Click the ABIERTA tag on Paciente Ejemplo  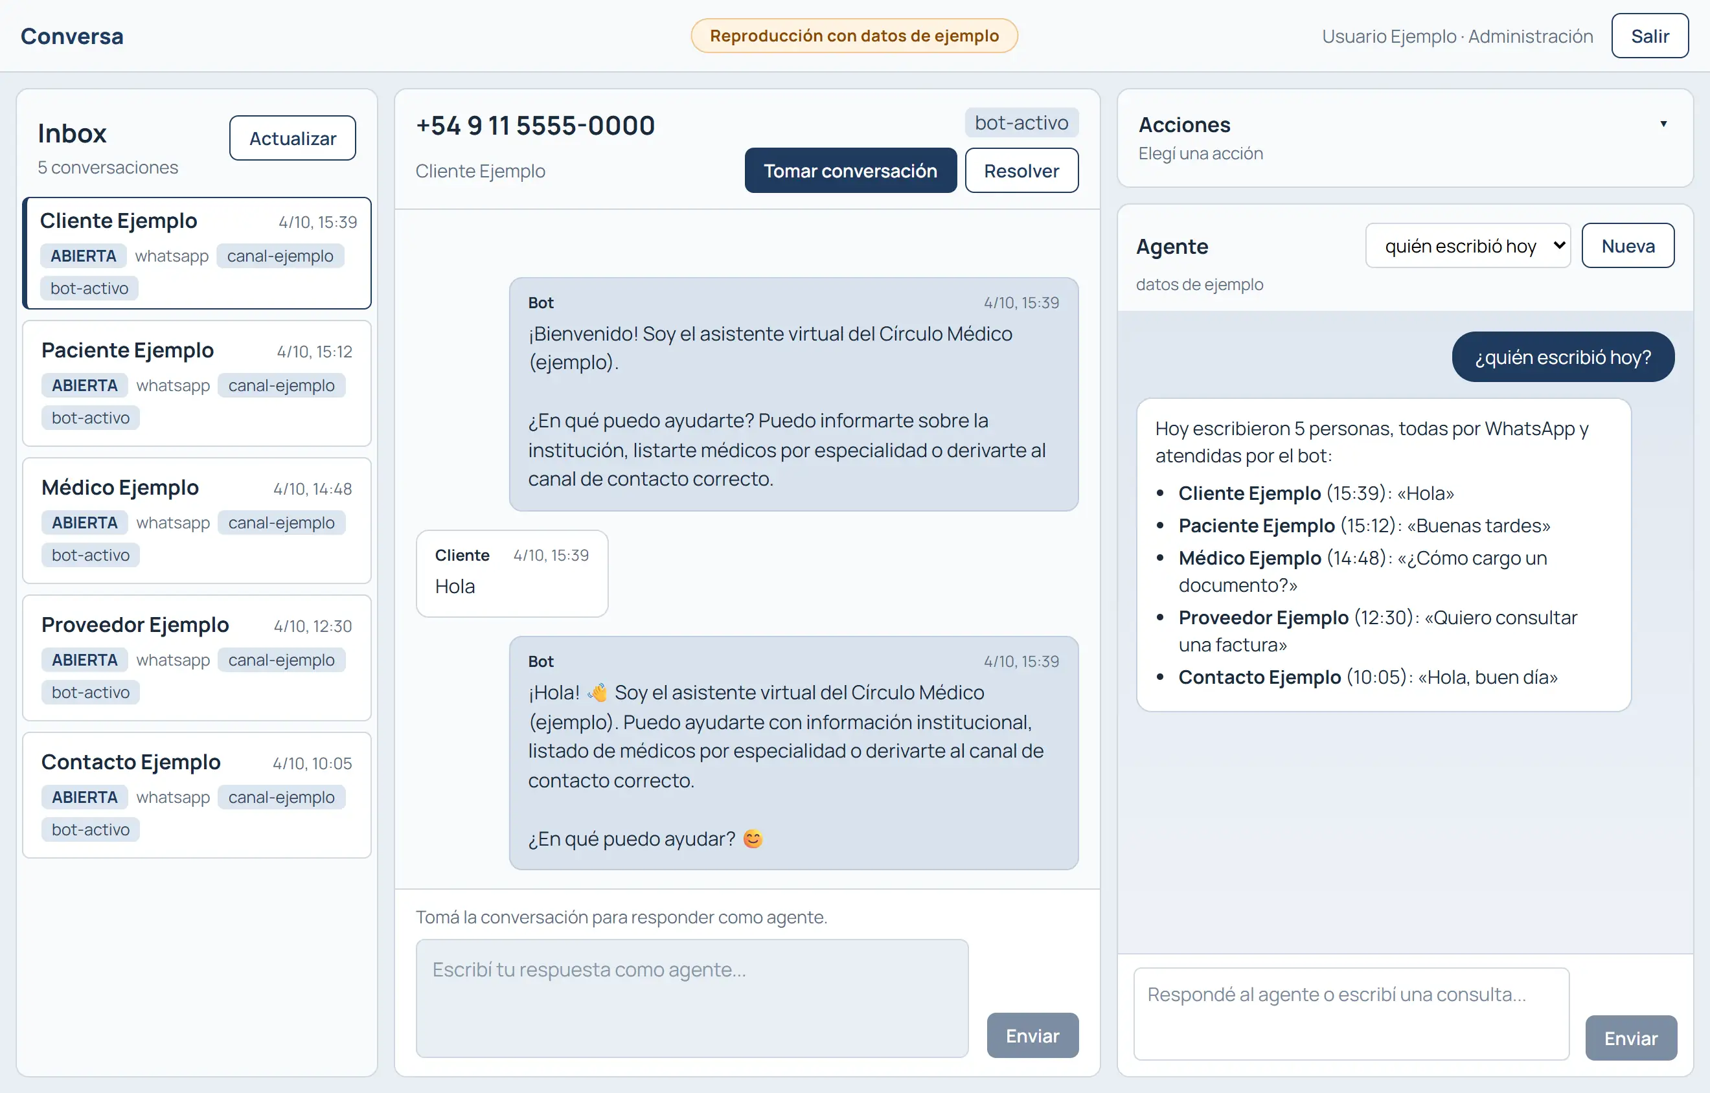click(84, 385)
